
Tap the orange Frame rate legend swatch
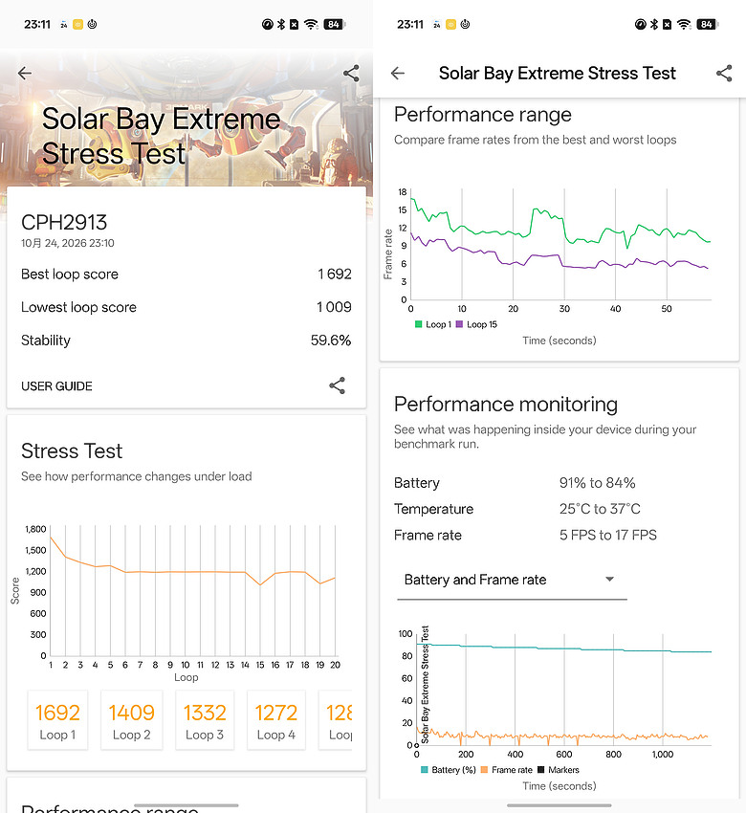[484, 770]
